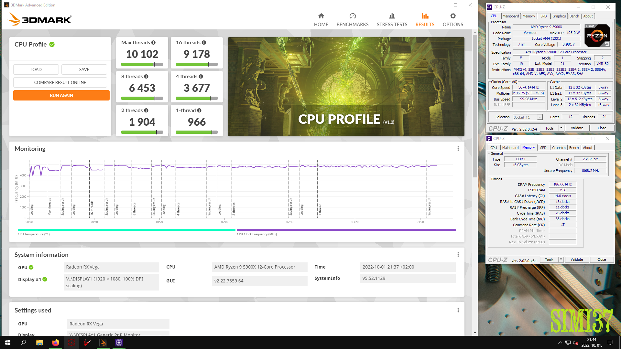
Task: Click SystemInfo value 'v5.52.1129'
Action: click(408, 278)
